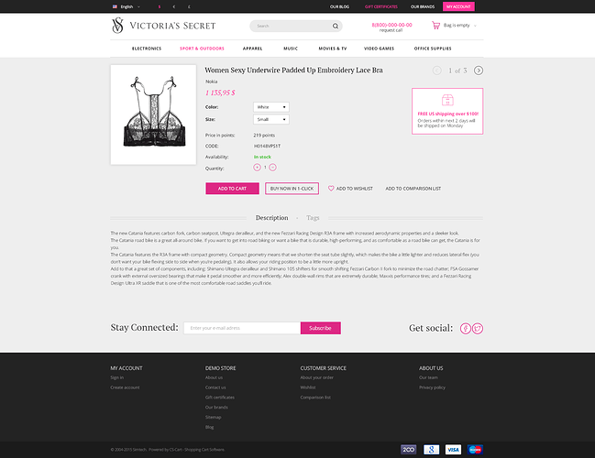Click footer Wishlist link
Viewport: 595px width, 458px height.
coord(308,387)
